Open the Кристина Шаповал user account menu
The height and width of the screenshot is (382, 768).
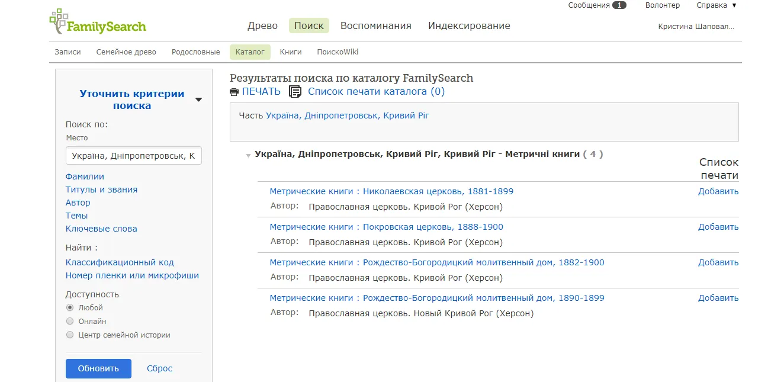696,27
